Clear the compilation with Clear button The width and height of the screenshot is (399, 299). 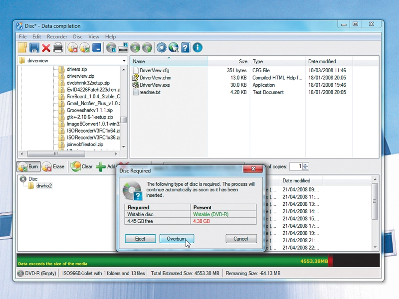click(x=82, y=166)
